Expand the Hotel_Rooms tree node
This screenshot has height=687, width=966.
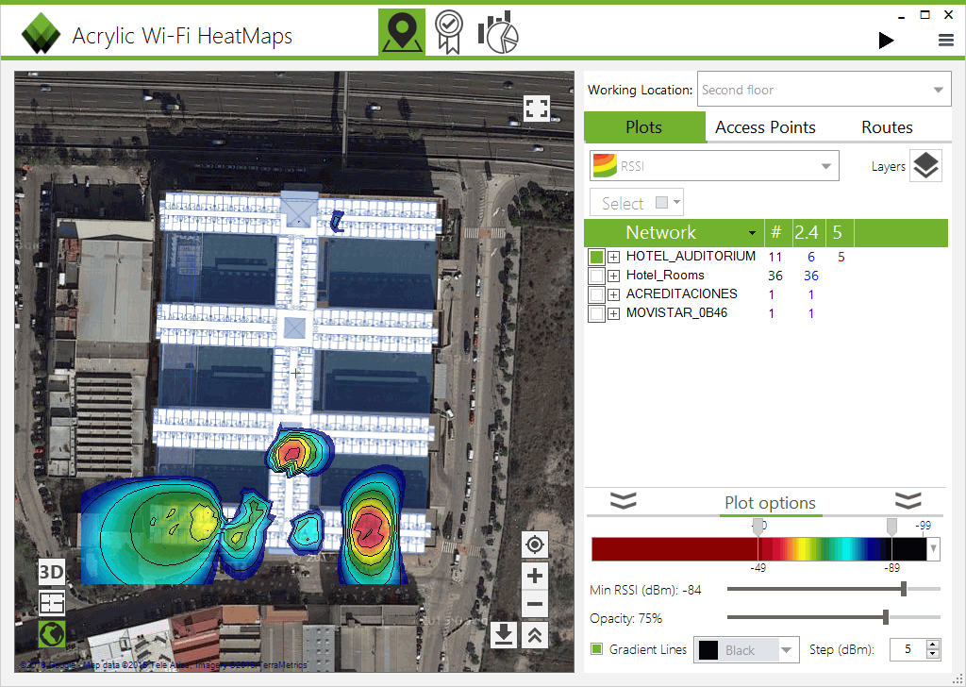[x=613, y=276]
